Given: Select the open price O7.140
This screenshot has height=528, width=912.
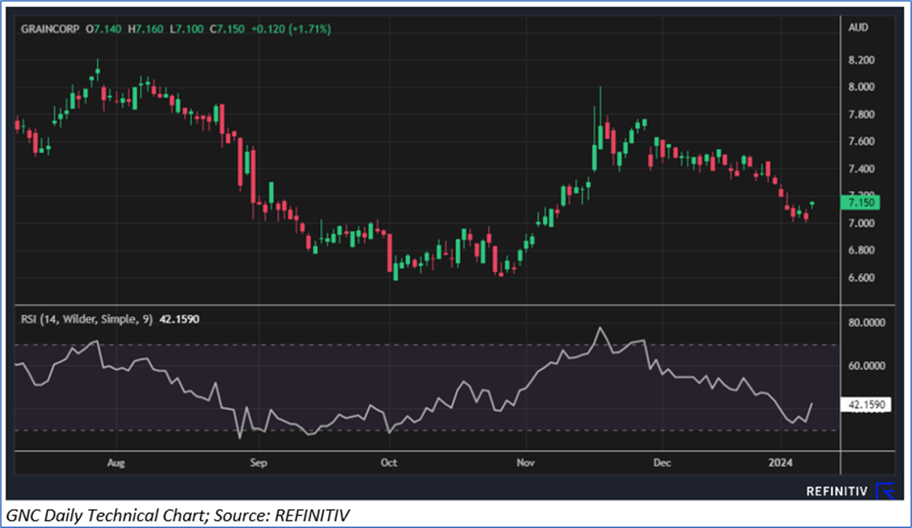Looking at the screenshot, I should (x=103, y=29).
